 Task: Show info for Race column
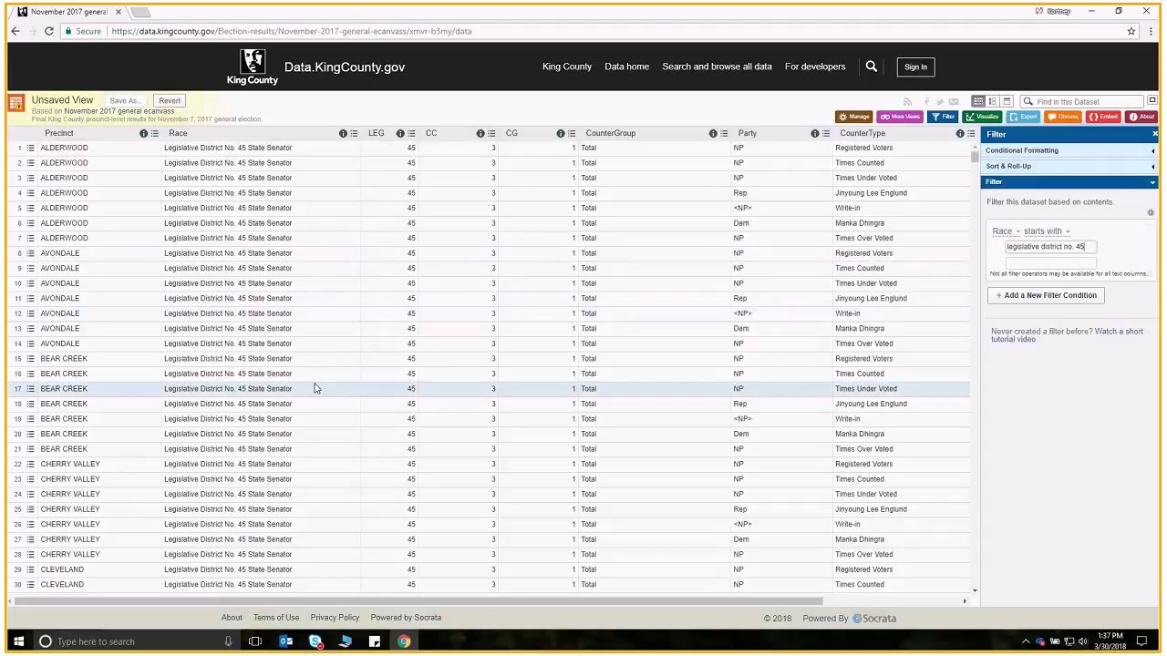pos(343,133)
